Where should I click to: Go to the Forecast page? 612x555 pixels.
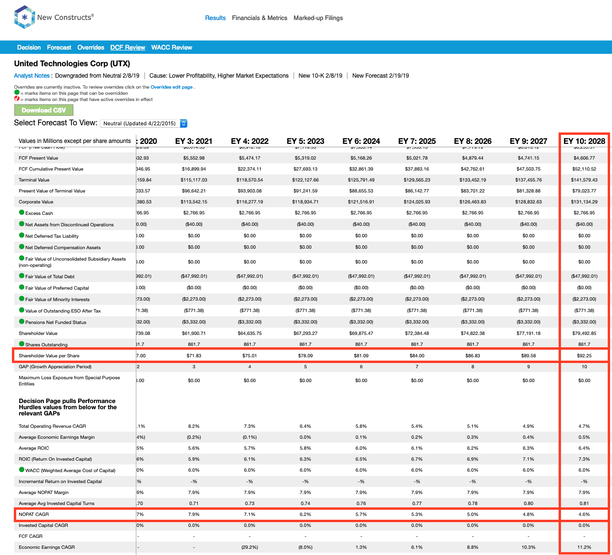pos(59,48)
